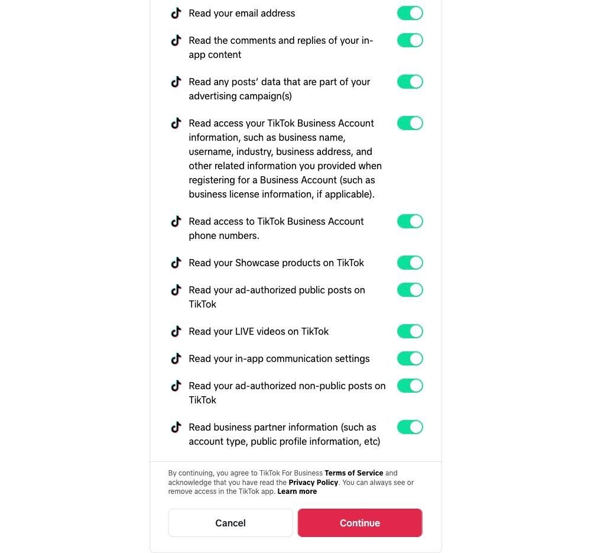Open the Privacy Policy link
591x553 pixels.
[x=313, y=483]
